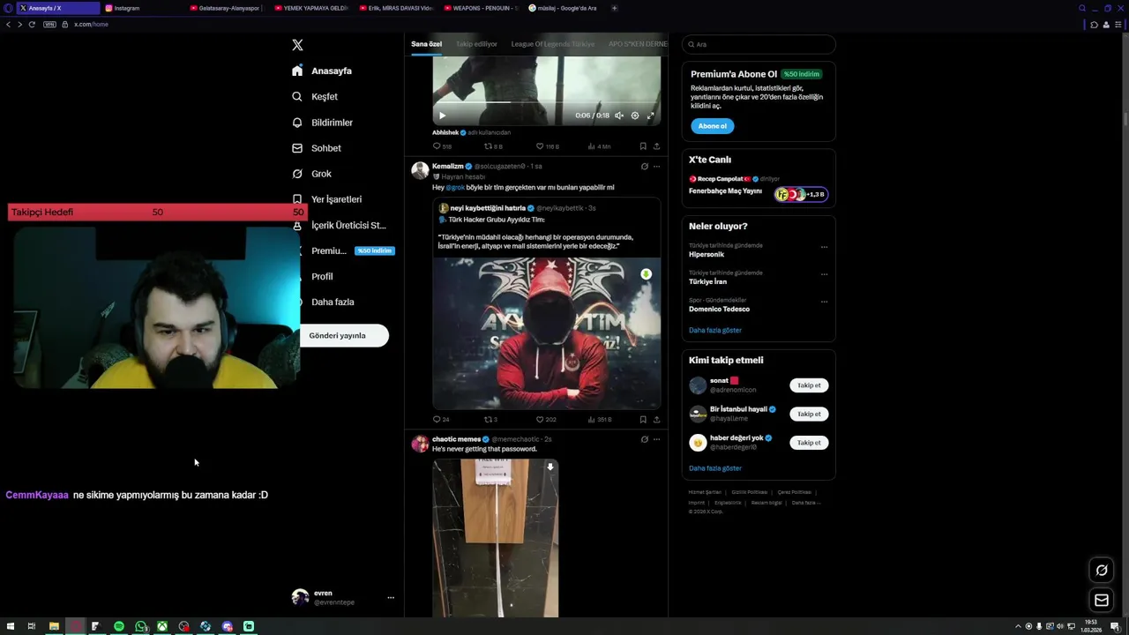The height and width of the screenshot is (635, 1129).
Task: Repost the Abhishek video post
Action: [493, 146]
